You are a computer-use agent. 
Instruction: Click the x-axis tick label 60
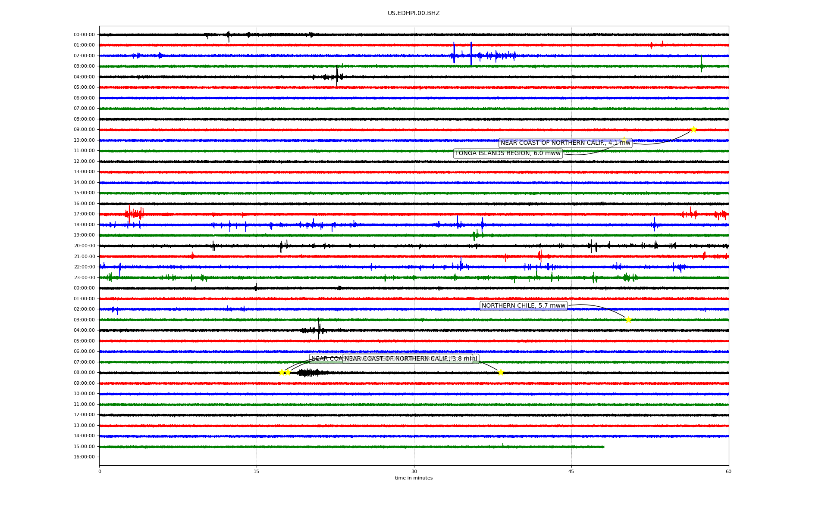pyautogui.click(x=728, y=471)
